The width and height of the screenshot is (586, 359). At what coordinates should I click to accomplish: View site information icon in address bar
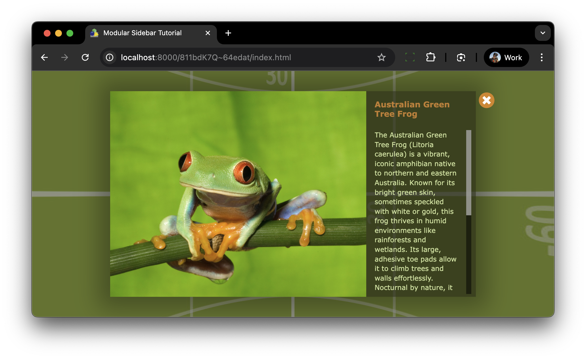tap(110, 57)
